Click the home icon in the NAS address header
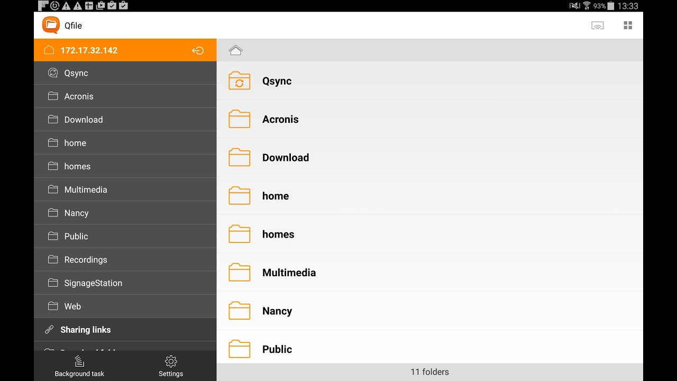The width and height of the screenshot is (677, 381). coord(49,50)
